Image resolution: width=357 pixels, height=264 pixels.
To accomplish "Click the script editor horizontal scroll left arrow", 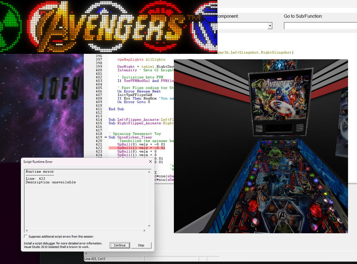I will coord(86,253).
